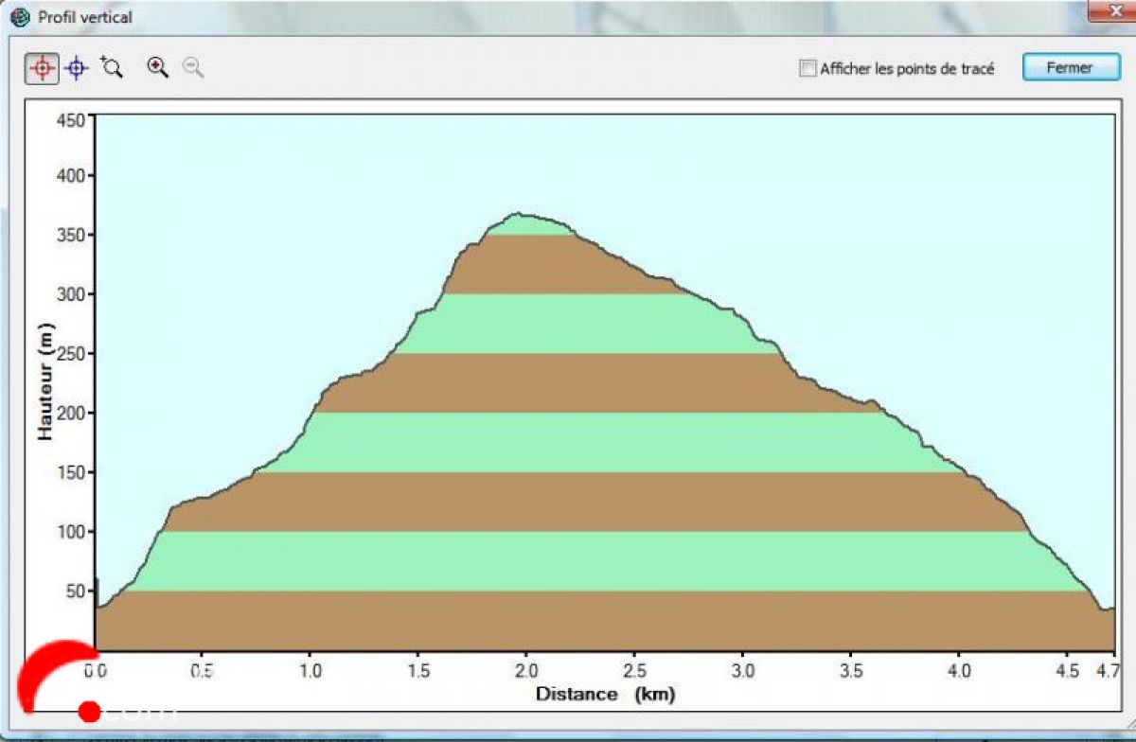
Task: Select the red crosshair cursor tool
Action: point(42,68)
